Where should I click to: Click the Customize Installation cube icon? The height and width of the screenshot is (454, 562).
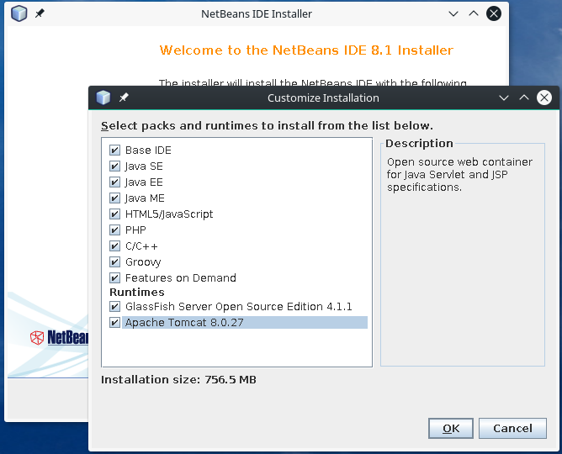(x=103, y=98)
